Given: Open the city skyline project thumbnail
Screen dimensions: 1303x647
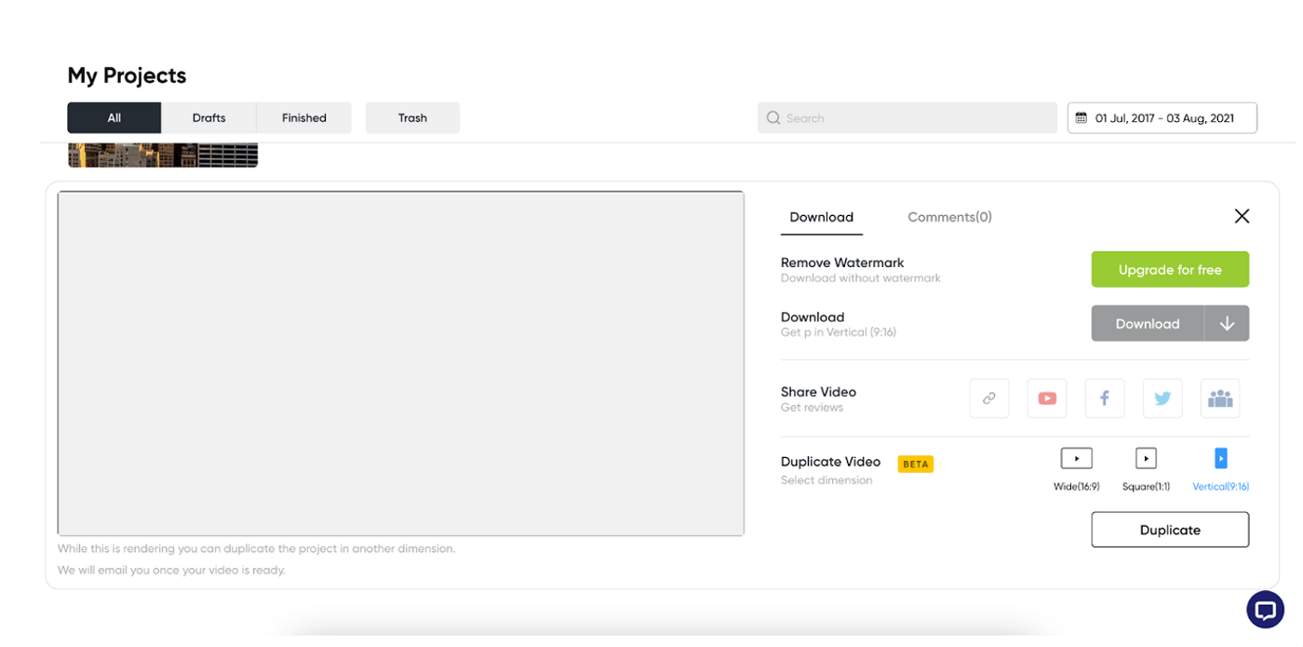Looking at the screenshot, I should click(x=163, y=154).
